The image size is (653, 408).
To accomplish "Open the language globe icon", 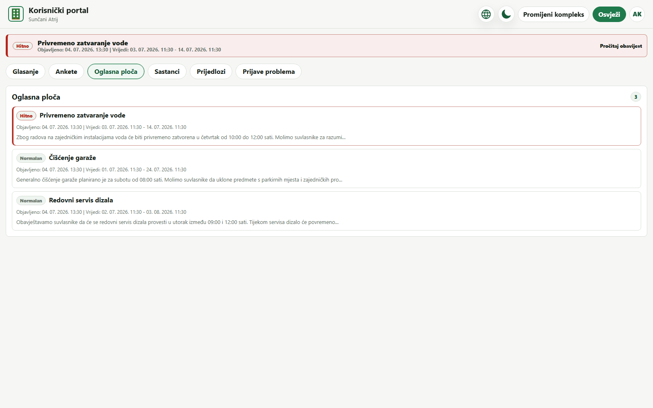I will pos(486,14).
